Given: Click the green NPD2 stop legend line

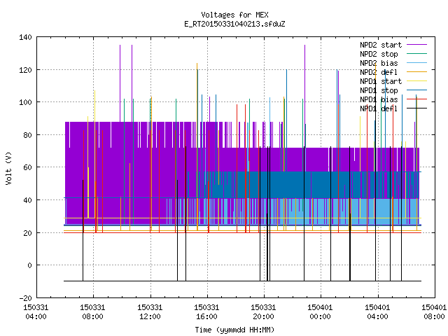Looking at the screenshot, I should pyautogui.click(x=417, y=54).
